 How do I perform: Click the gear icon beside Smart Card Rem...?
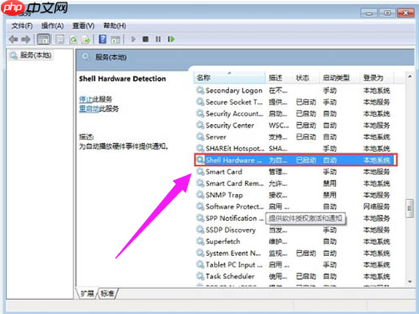200,183
